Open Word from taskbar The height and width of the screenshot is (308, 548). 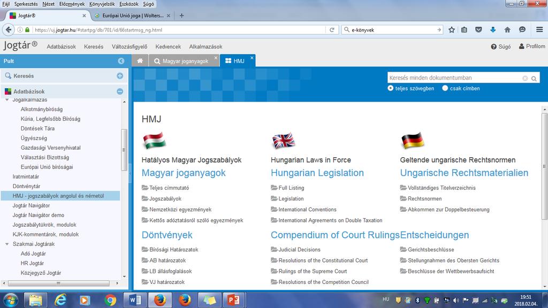pyautogui.click(x=135, y=301)
